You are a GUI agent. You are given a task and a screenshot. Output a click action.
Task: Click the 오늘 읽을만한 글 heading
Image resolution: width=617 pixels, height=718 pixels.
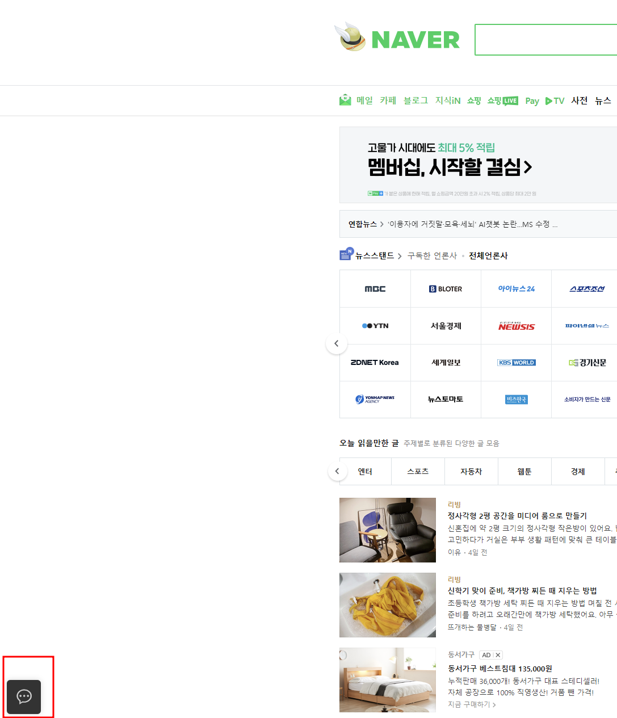(369, 443)
